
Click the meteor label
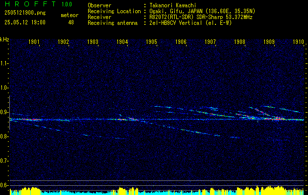click(70, 15)
